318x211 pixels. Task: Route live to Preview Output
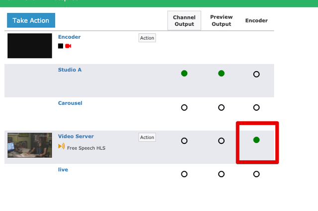click(221, 174)
